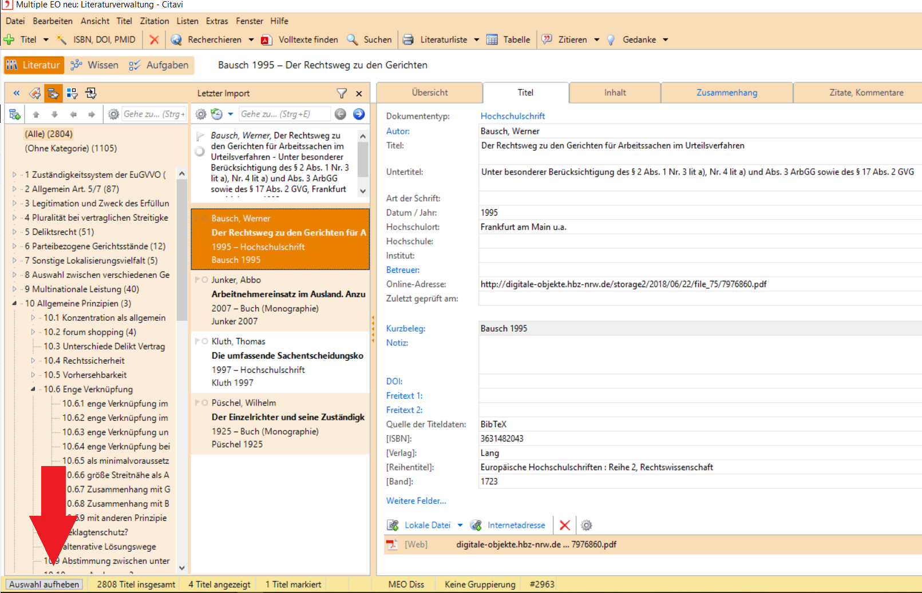This screenshot has width=922, height=593.
Task: Click the filter funnel icon beside Letzter Import
Action: coord(342,93)
